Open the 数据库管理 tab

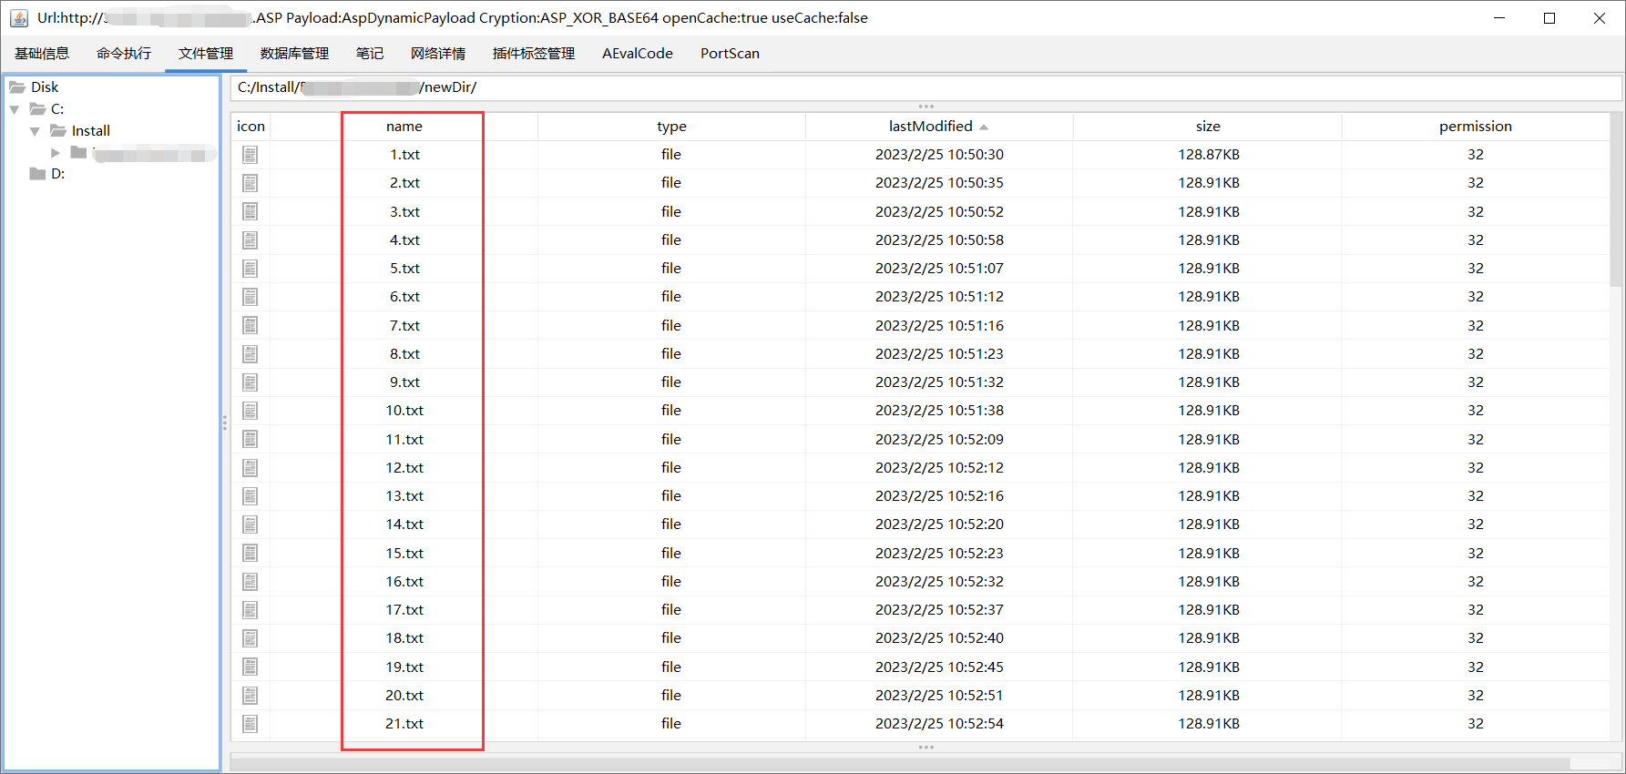tap(294, 54)
